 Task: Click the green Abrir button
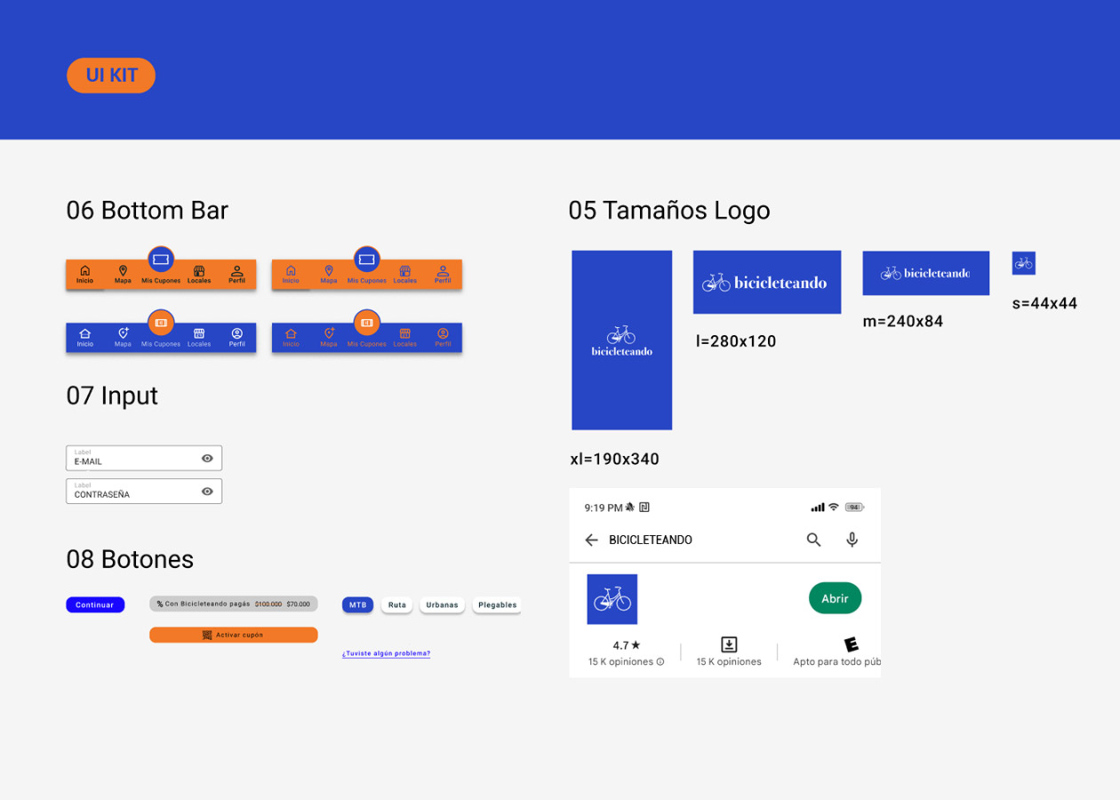tap(835, 598)
